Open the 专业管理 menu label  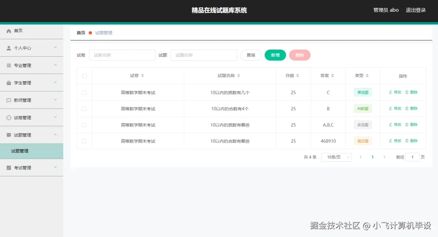pyautogui.click(x=22, y=66)
